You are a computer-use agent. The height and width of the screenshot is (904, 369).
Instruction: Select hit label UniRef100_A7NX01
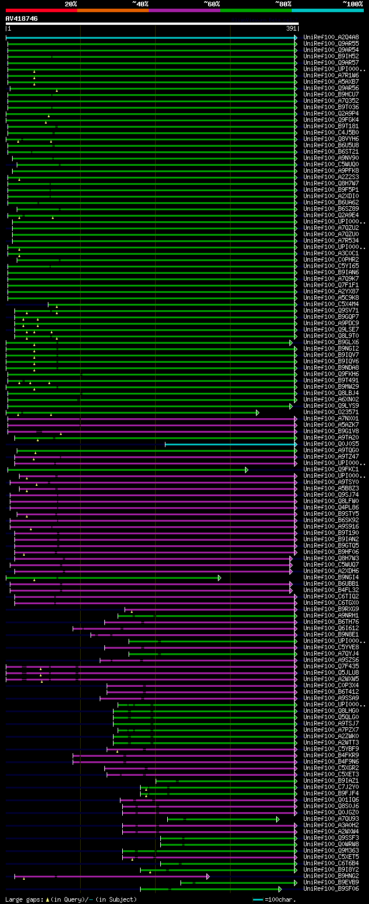[331, 419]
